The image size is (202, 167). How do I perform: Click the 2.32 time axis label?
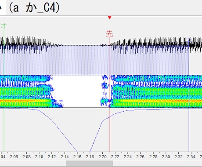pyautogui.click(x=178, y=157)
